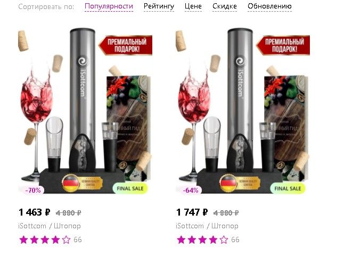
Task: Click the 1 747 ₽ price
Action: point(192,212)
